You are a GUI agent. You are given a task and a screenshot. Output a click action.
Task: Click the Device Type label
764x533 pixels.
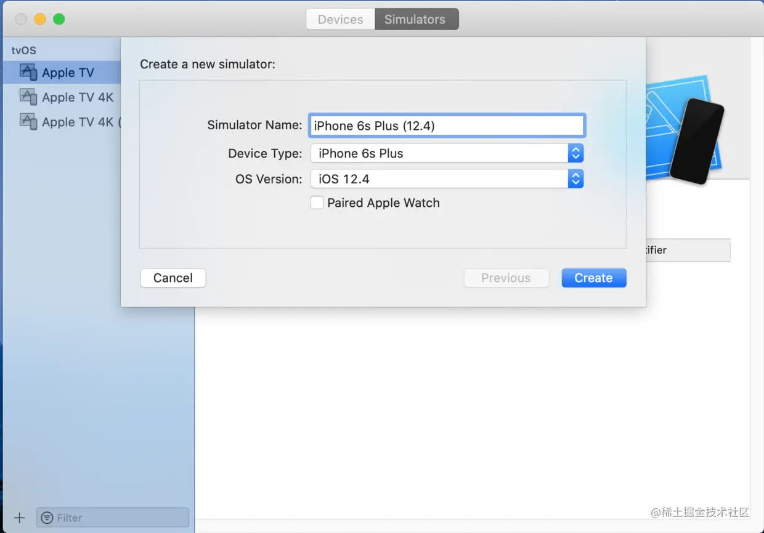click(265, 153)
